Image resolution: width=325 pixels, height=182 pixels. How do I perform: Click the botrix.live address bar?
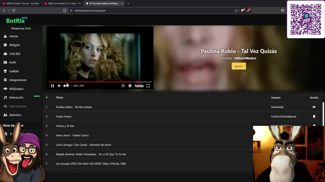tap(152, 10)
